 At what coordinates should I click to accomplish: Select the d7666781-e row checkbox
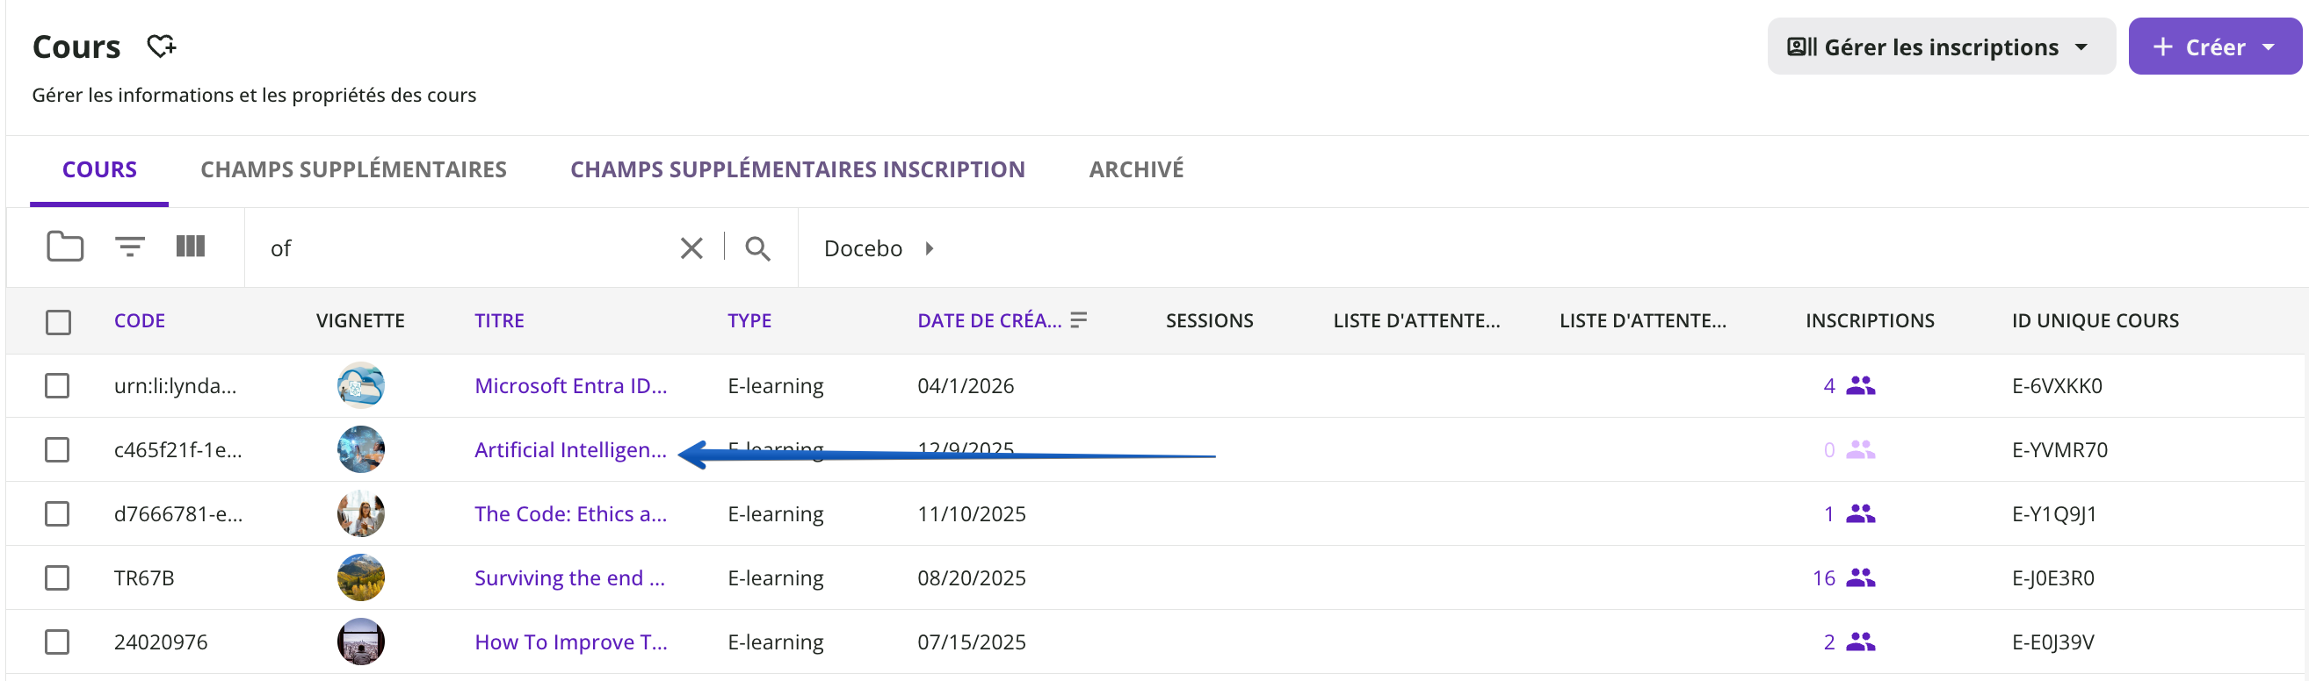click(57, 513)
